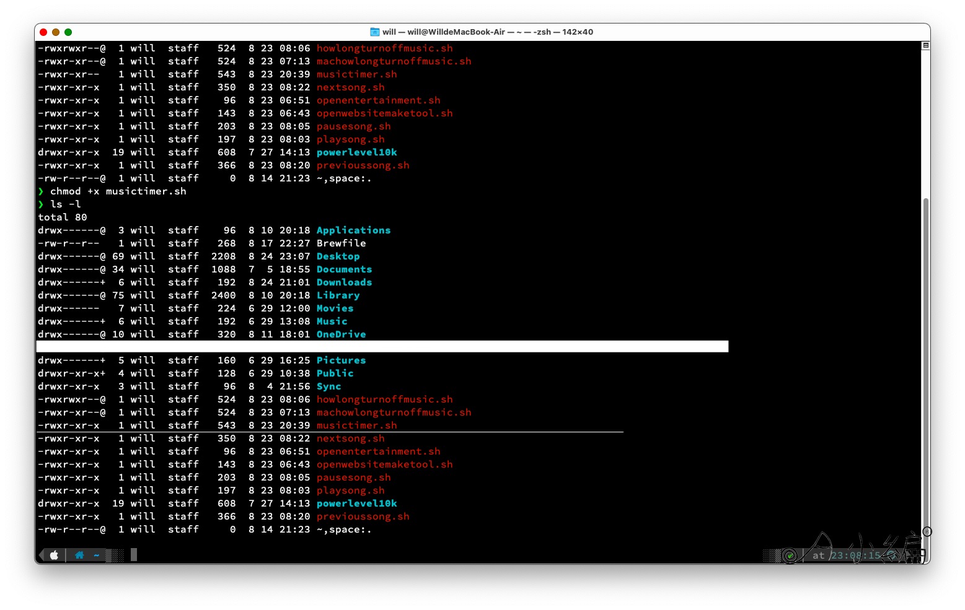Click the tilde directory in the prompt
Image resolution: width=965 pixels, height=610 pixels.
[x=97, y=556]
